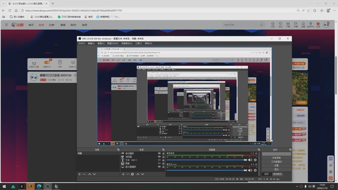The height and width of the screenshot is (190, 338).
Task: Move scene up in Scenes toolbar
Action: tap(90, 174)
